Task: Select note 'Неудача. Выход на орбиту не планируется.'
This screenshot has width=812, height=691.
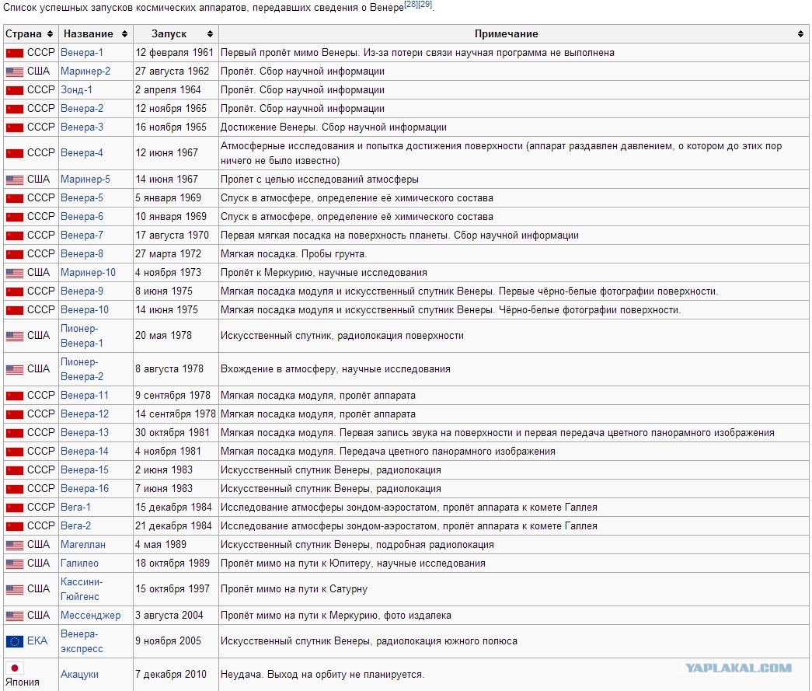Action: [x=322, y=675]
